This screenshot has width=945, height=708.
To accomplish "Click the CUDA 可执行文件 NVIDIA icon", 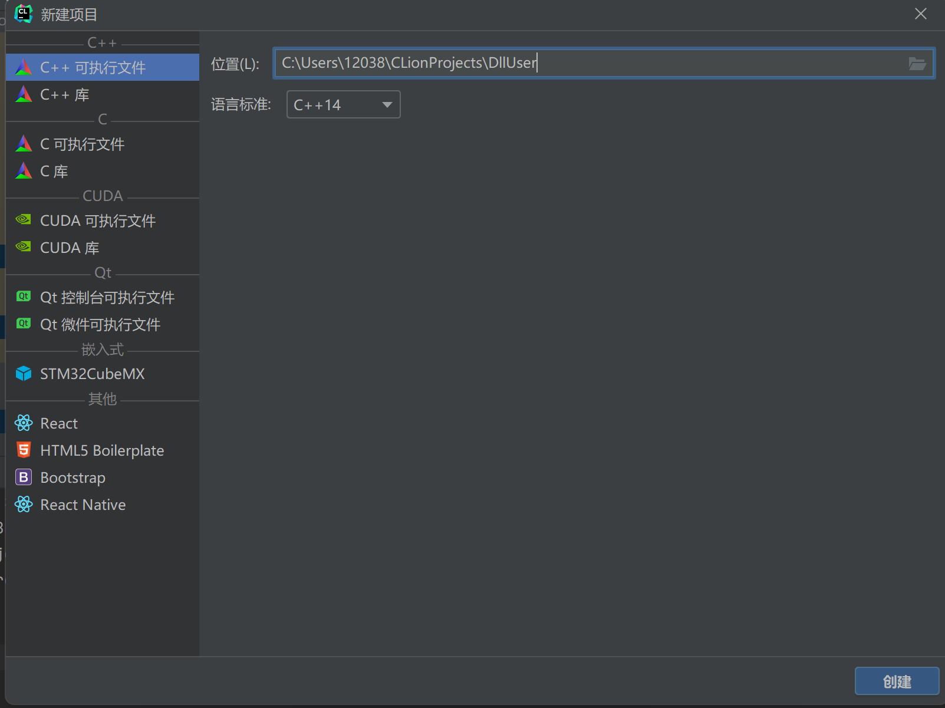I will pyautogui.click(x=24, y=220).
